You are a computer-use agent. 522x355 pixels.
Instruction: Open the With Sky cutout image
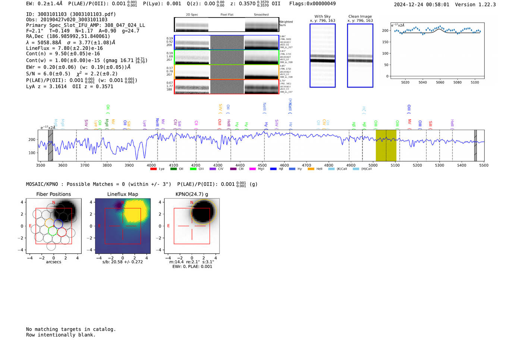tap(323, 56)
